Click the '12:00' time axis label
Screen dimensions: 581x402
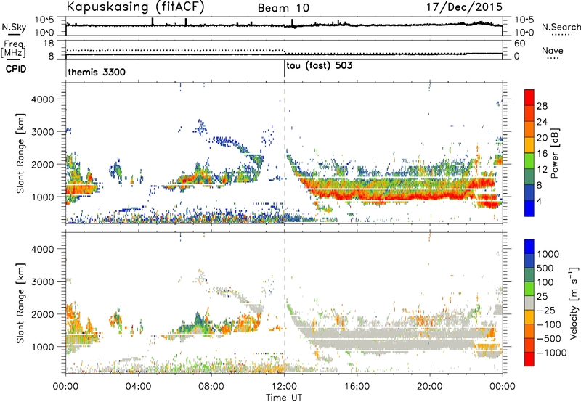(x=284, y=387)
